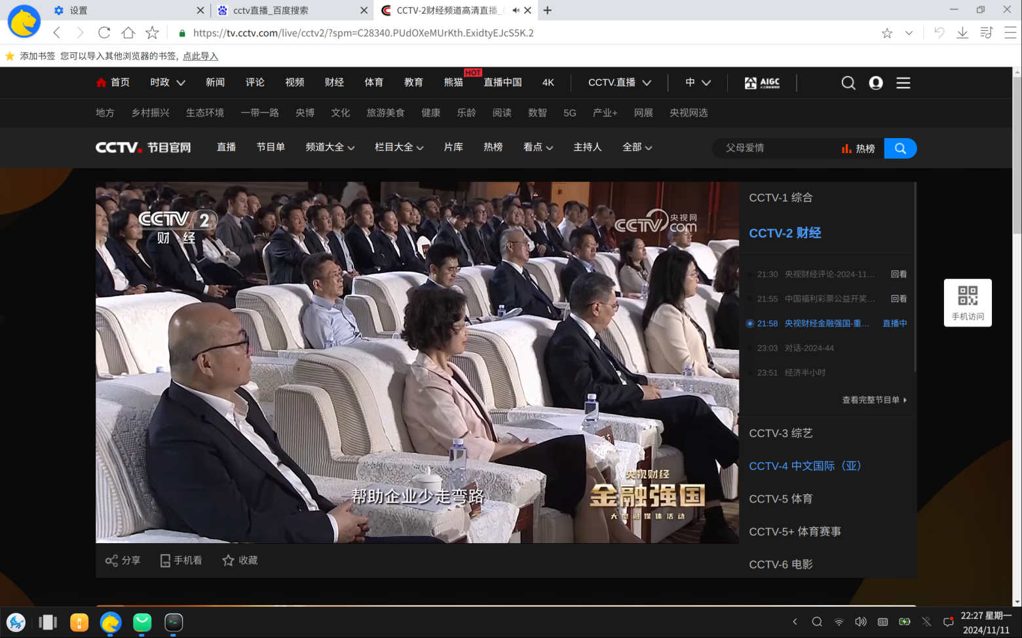The height and width of the screenshot is (638, 1022).
Task: Open address bar dropdown arrow
Action: click(x=909, y=33)
